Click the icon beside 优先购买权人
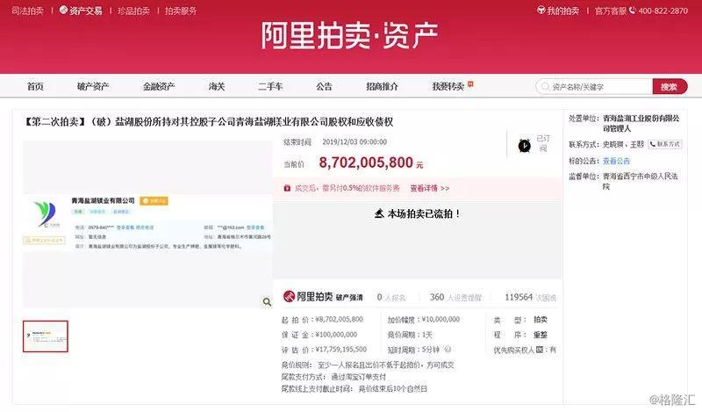Image resolution: width=702 pixels, height=412 pixels. 540,350
